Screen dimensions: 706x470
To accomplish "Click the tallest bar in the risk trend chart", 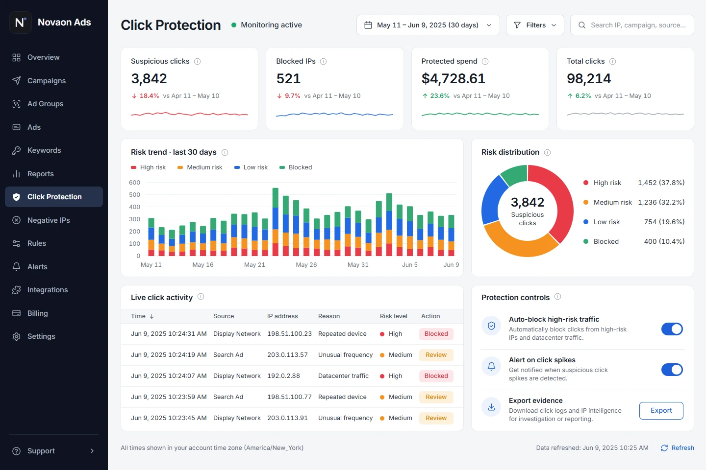I will pyautogui.click(x=276, y=222).
